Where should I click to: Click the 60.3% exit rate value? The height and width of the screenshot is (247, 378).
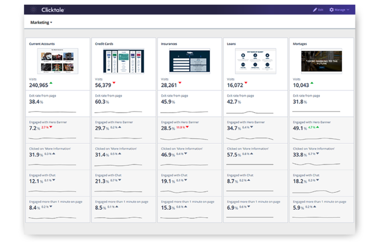pyautogui.click(x=102, y=102)
